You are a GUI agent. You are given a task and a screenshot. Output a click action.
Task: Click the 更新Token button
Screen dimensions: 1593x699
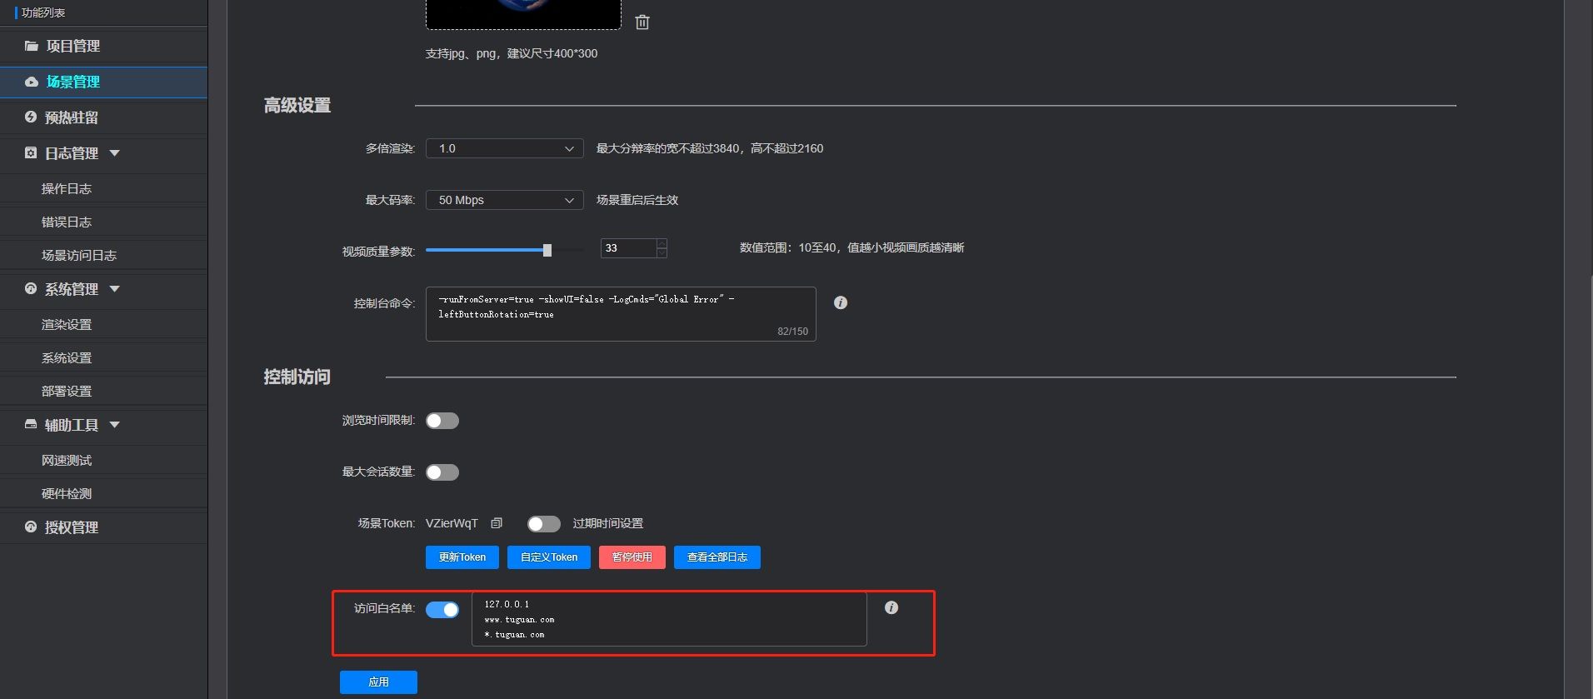point(462,557)
